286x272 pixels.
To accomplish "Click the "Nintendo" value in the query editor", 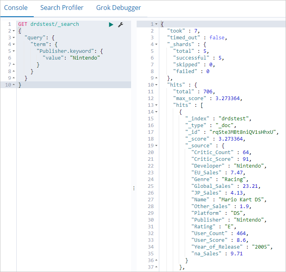I will [x=85, y=58].
